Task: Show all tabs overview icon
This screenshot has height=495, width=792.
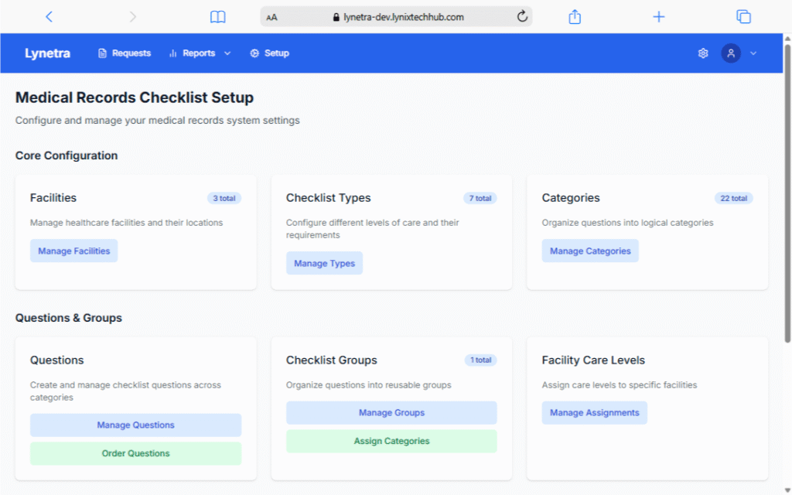Action: click(743, 16)
